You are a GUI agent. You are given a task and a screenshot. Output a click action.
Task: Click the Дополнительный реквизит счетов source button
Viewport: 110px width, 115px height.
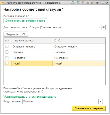(x=25, y=21)
